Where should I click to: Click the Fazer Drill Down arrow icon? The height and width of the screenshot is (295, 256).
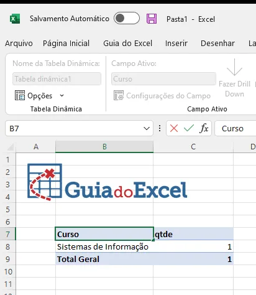[x=234, y=67]
